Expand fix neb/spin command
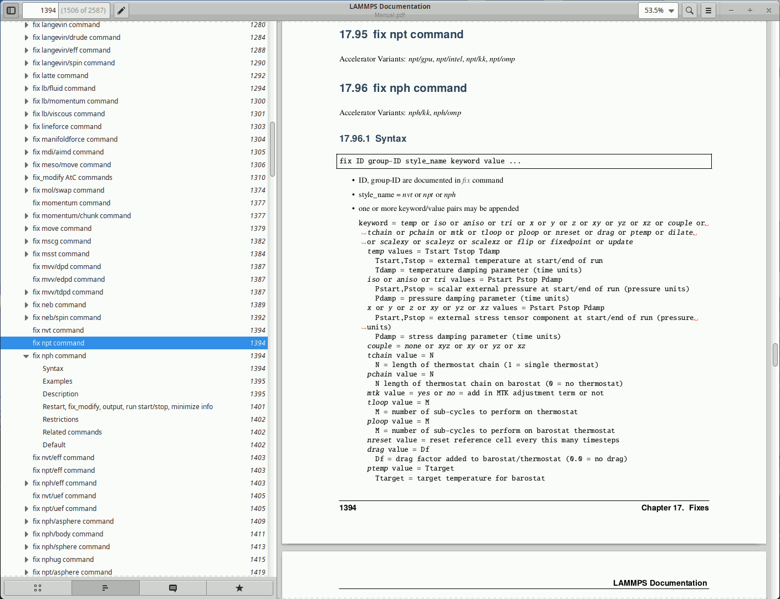Image resolution: width=780 pixels, height=599 pixels. click(26, 318)
